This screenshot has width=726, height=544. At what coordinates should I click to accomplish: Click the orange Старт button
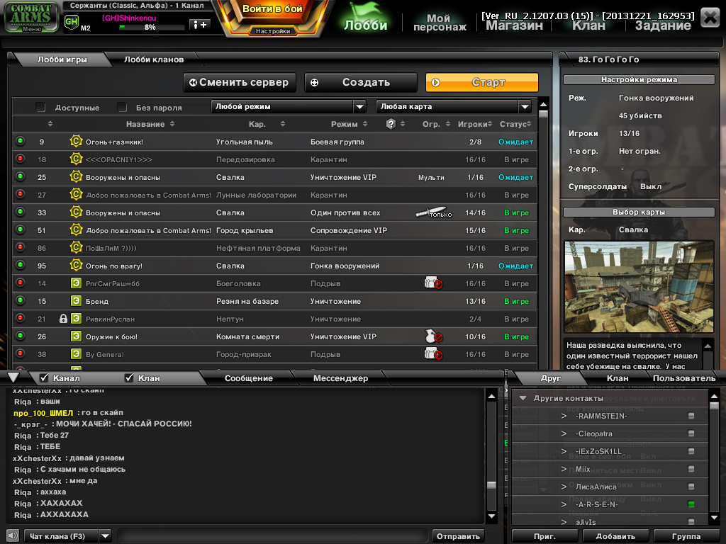(x=482, y=82)
